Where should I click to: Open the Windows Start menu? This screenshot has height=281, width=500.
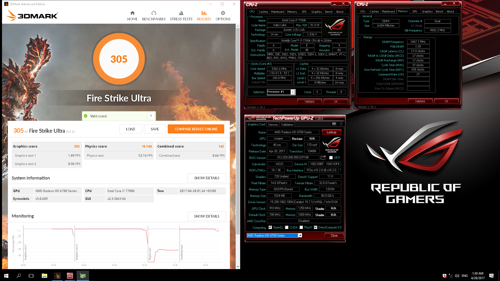click(x=6, y=276)
